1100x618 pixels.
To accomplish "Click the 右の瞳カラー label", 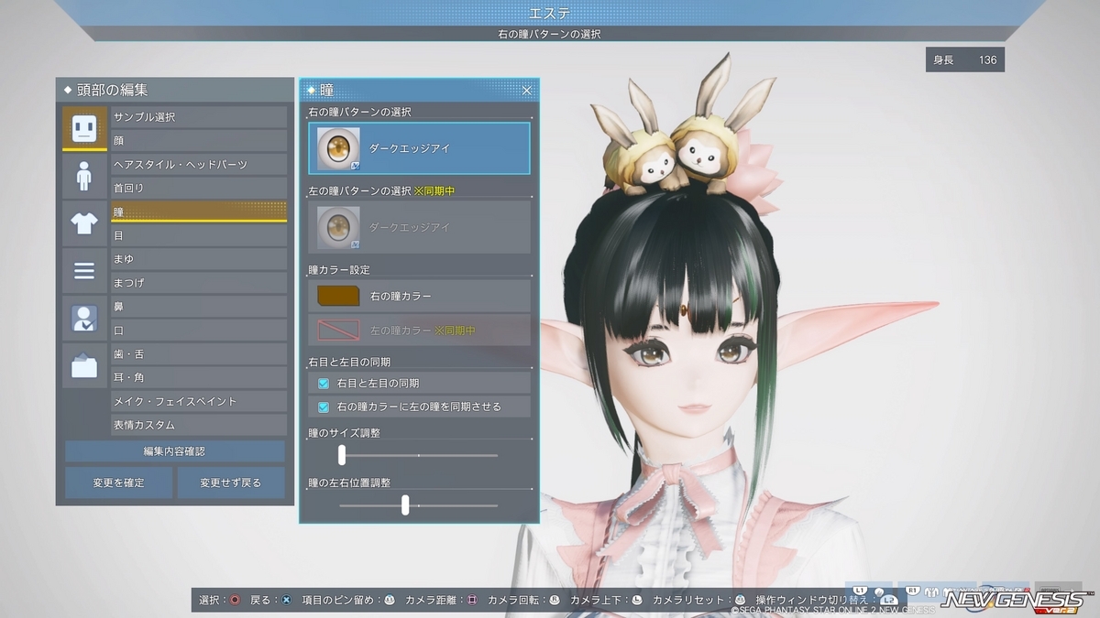I will tap(401, 297).
